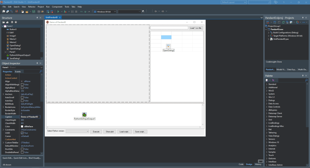Select UnitPandas4D.pas in Projects tree

point(281,39)
